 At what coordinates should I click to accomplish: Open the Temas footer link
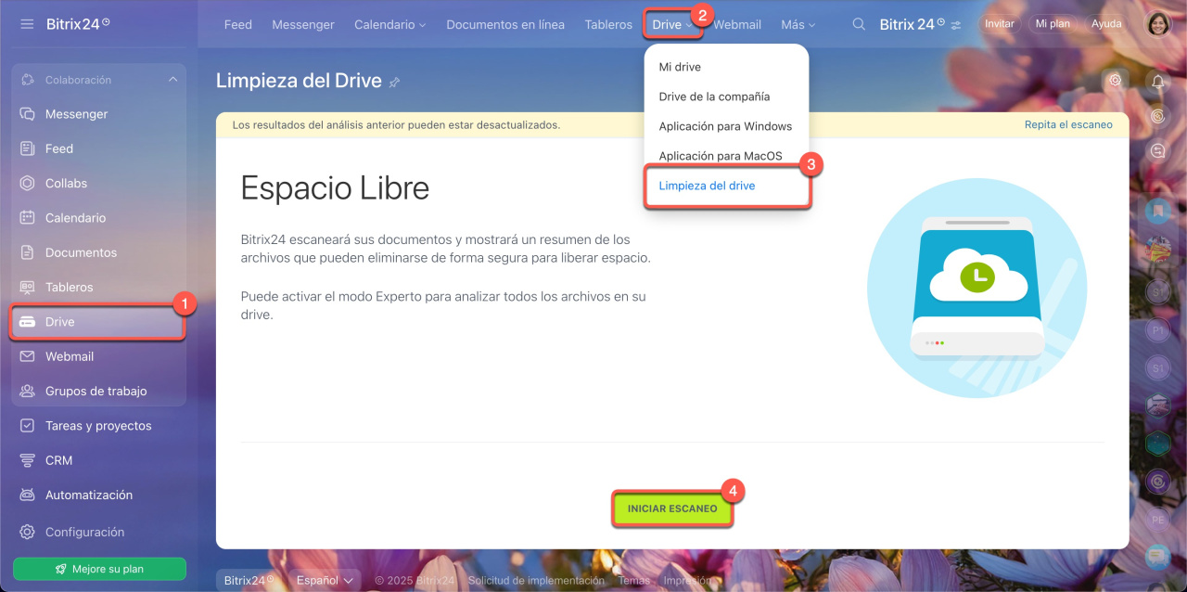tap(634, 581)
